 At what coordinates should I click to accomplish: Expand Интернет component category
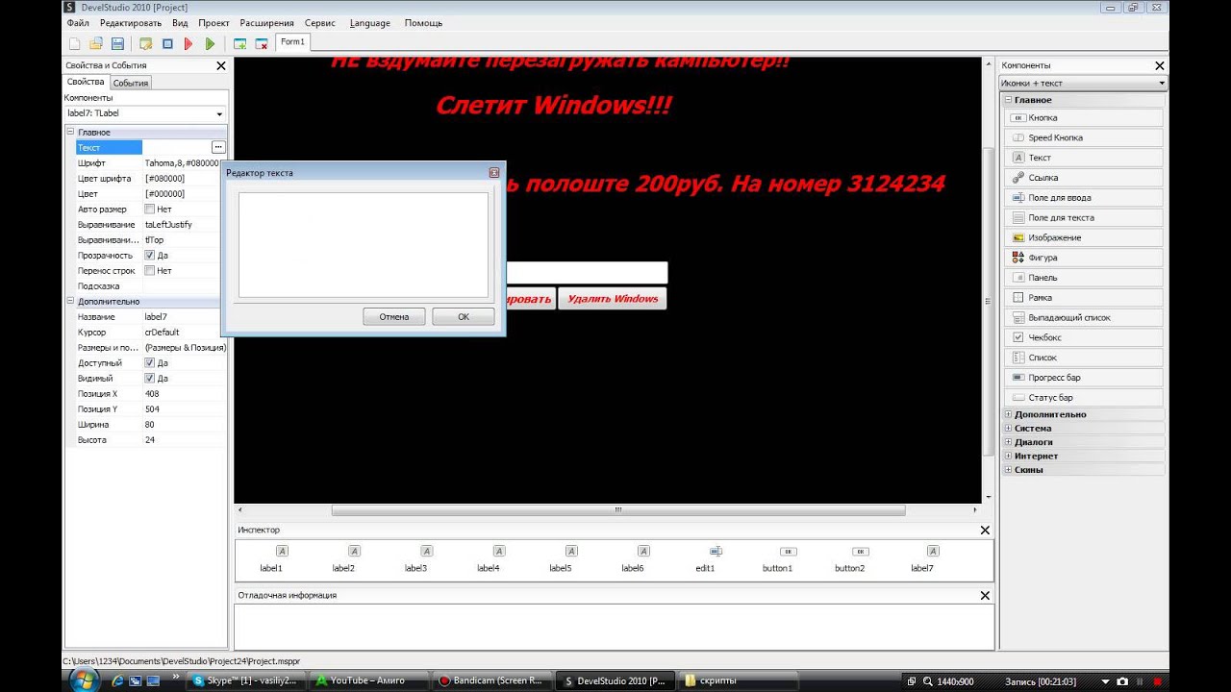(1008, 456)
